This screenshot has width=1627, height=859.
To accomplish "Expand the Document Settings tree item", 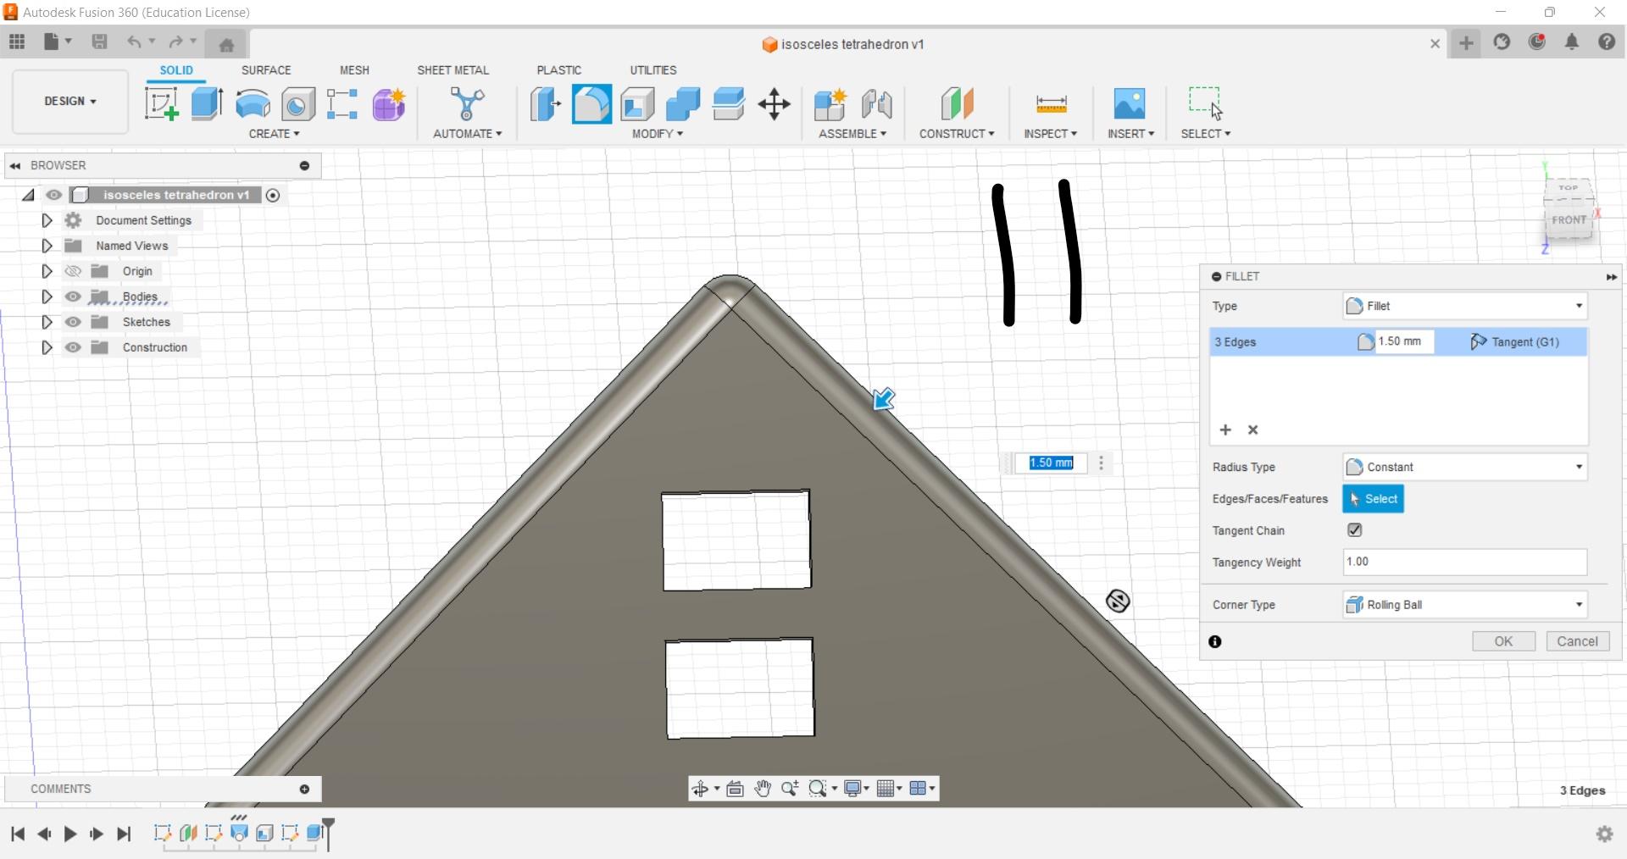I will [47, 220].
